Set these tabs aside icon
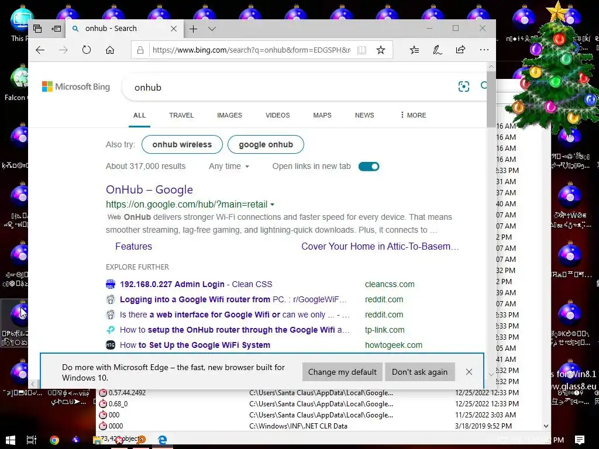The width and height of the screenshot is (599, 449). pos(56,29)
